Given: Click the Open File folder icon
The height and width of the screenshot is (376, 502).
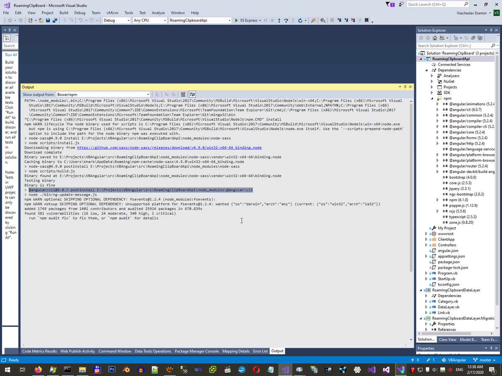Looking at the screenshot, I should point(42,20).
